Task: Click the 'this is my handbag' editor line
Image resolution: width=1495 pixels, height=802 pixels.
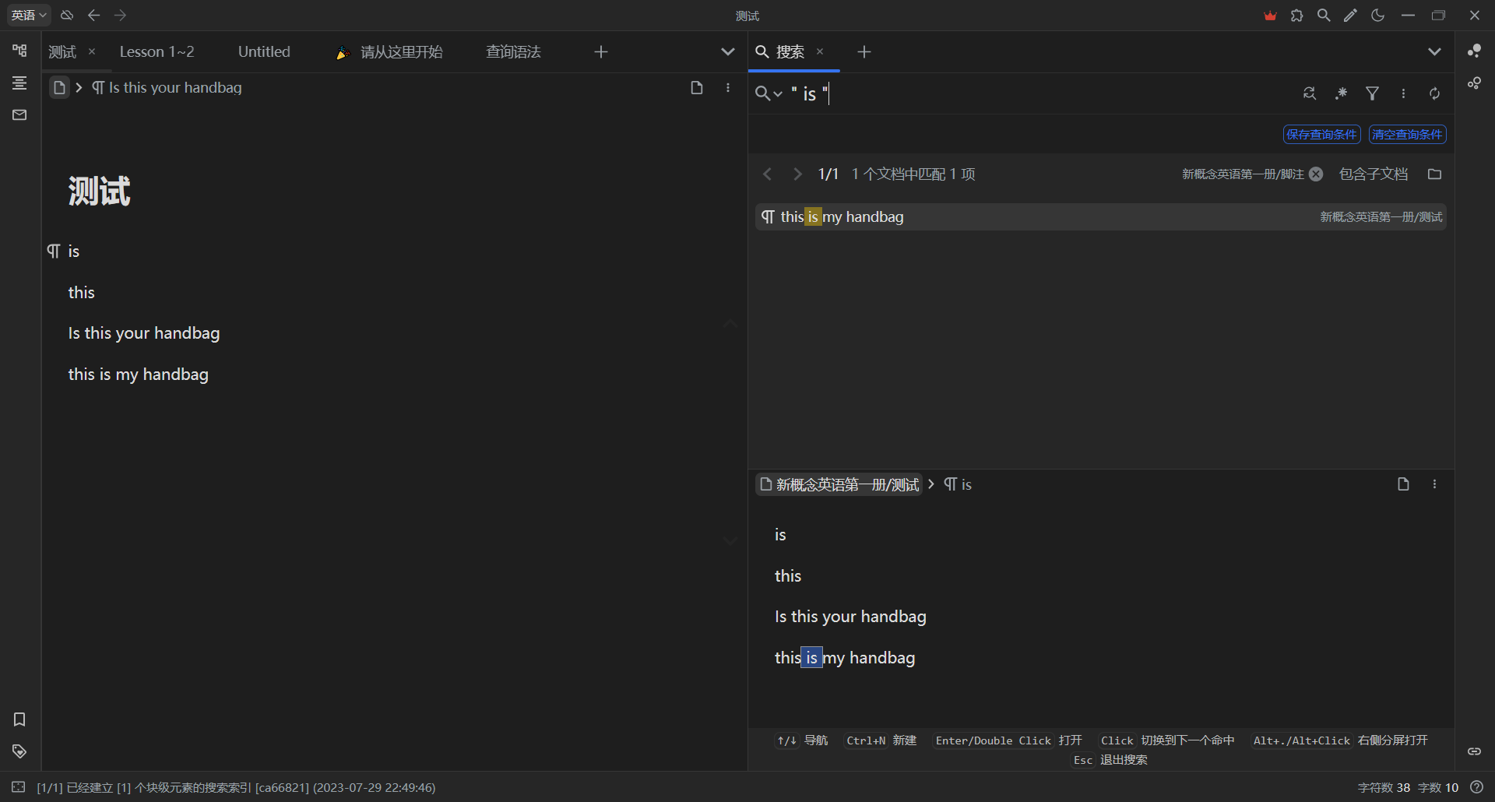Action: (139, 375)
